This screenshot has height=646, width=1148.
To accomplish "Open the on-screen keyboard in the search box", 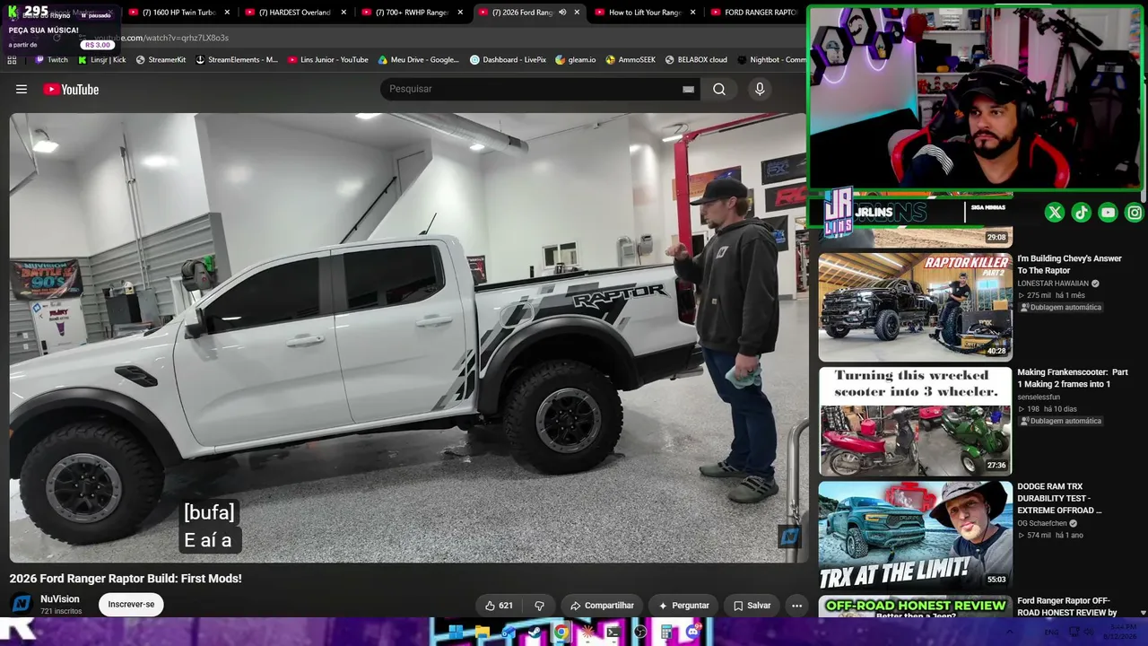I will (688, 89).
